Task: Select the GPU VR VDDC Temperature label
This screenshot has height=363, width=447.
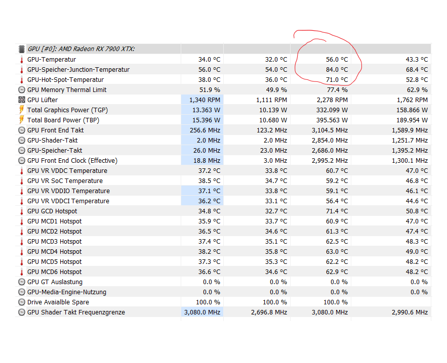Action: coord(67,171)
